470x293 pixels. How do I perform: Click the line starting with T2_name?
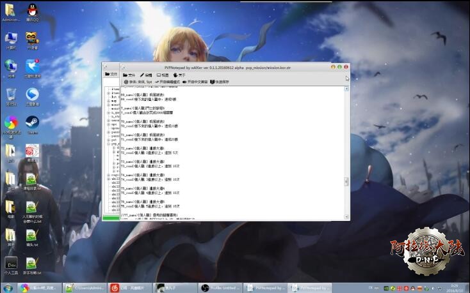click(x=142, y=148)
